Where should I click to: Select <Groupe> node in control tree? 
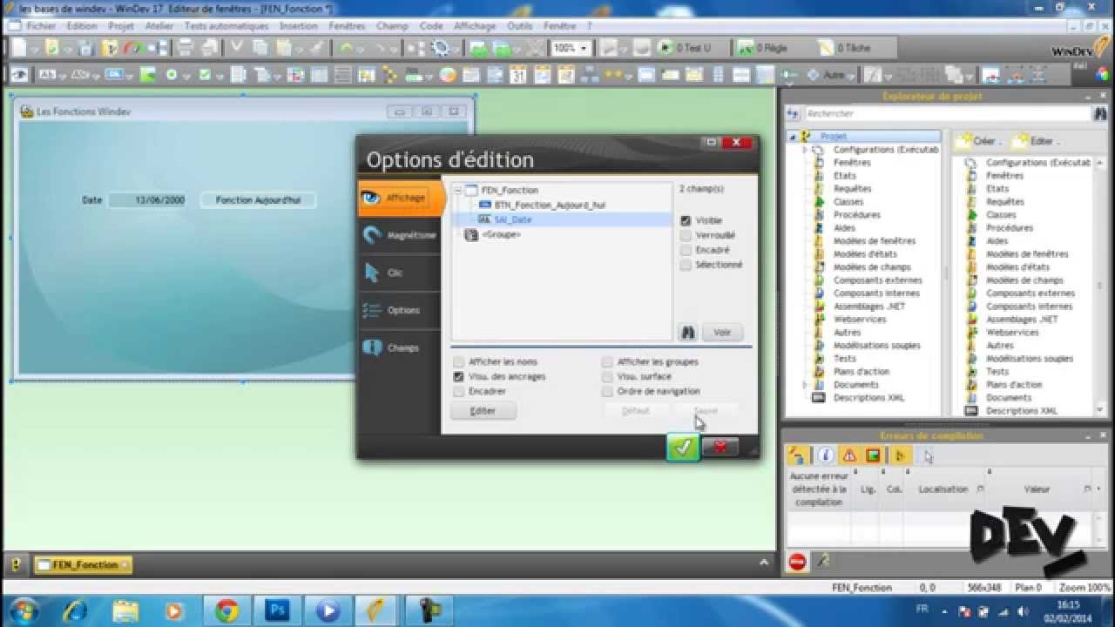tap(501, 234)
